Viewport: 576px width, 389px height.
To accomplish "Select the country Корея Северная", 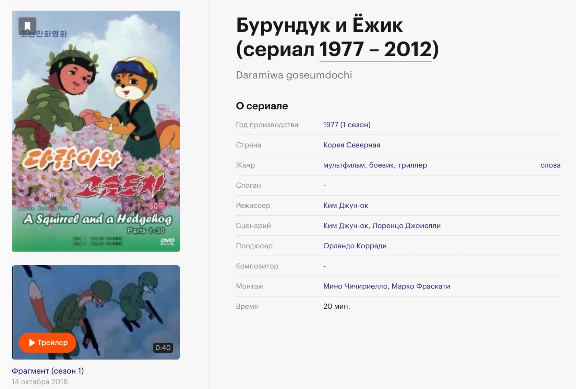I will point(351,145).
